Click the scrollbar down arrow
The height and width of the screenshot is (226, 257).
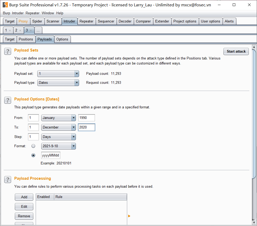coord(254,223)
